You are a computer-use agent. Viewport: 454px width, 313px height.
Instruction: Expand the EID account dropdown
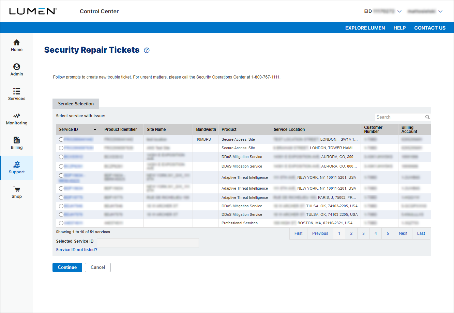coord(399,11)
